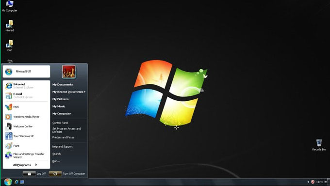330x186 pixels.
Task: Click the red security shield tray icon
Action: (313, 182)
